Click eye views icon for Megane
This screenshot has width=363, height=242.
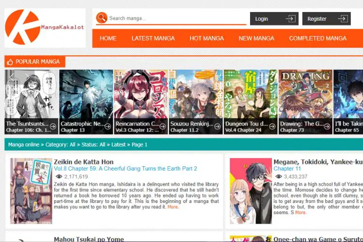coord(278,177)
